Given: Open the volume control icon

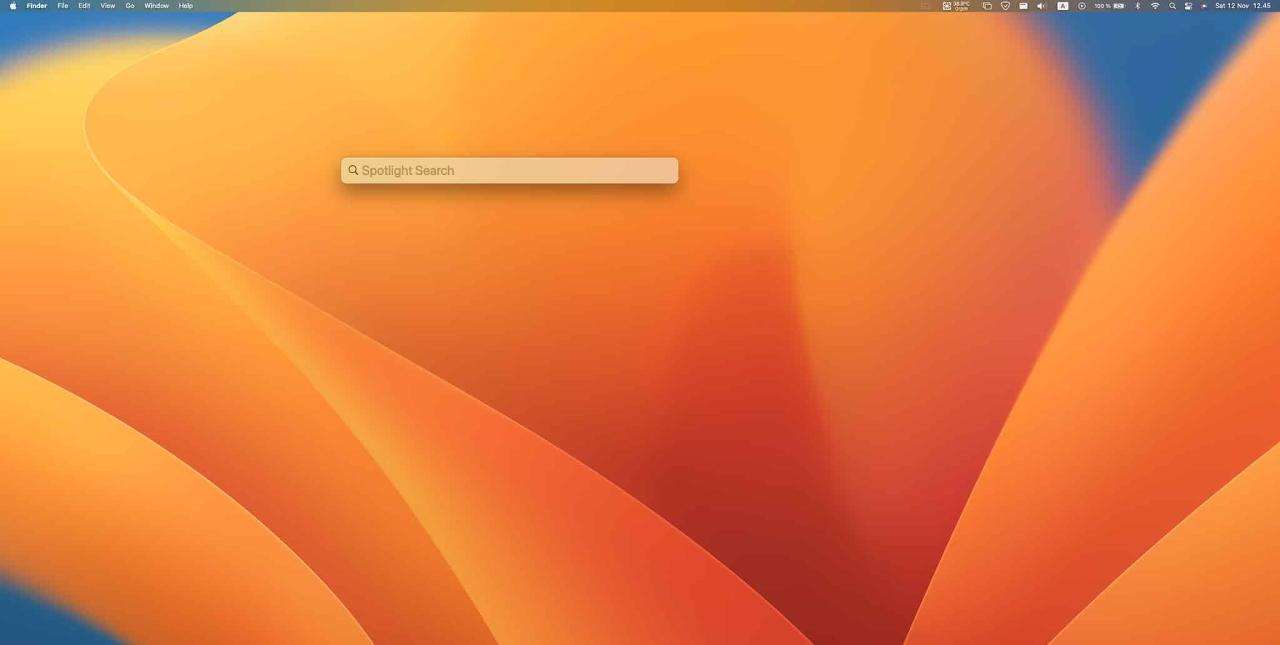Looking at the screenshot, I should click(1041, 6).
